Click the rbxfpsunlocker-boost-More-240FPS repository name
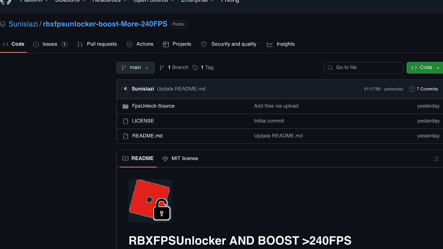This screenshot has width=443, height=249. pyautogui.click(x=105, y=24)
